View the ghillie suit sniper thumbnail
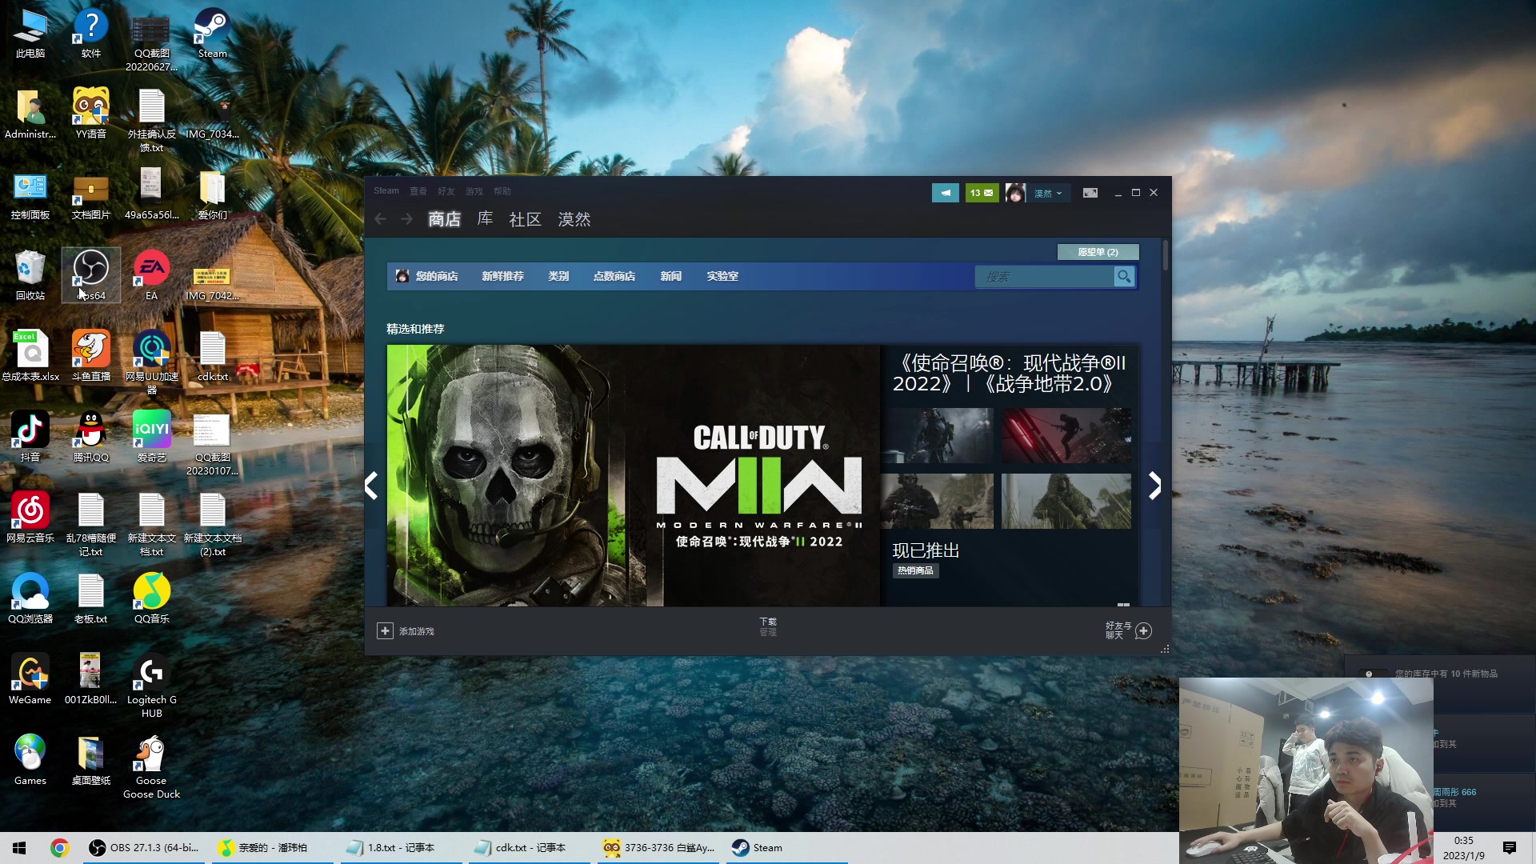The image size is (1536, 864). [1066, 501]
